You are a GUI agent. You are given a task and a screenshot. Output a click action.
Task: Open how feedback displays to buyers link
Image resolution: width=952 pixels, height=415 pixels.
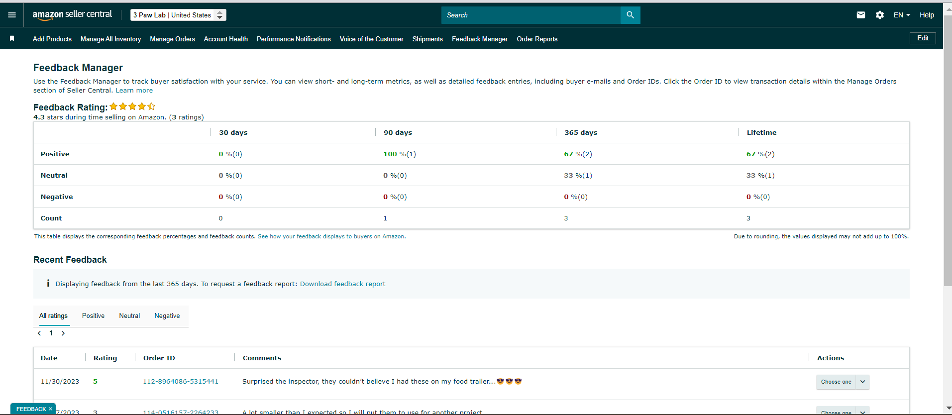pos(331,236)
